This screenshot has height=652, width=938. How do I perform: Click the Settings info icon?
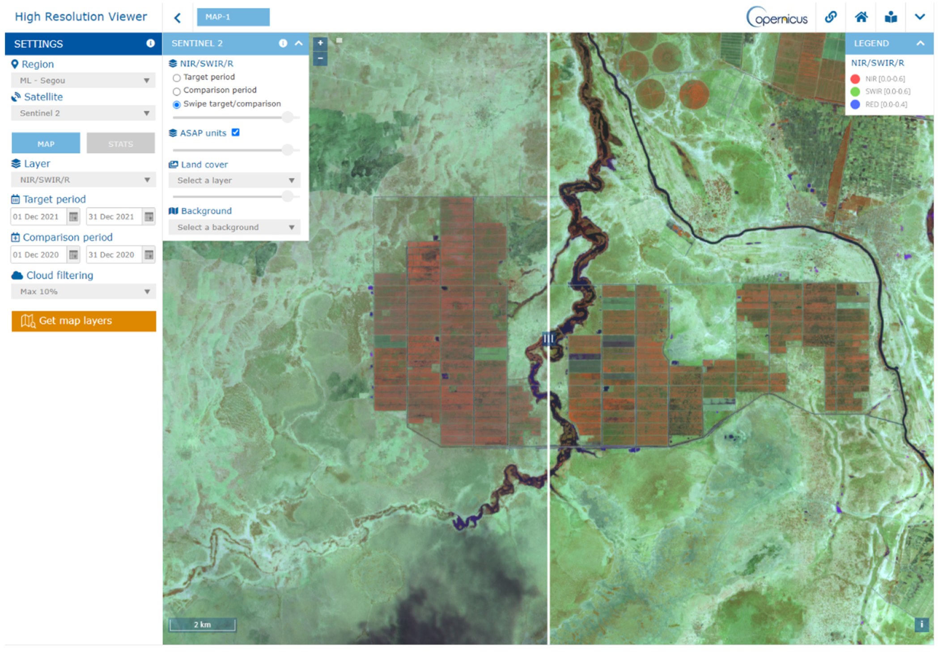point(150,43)
